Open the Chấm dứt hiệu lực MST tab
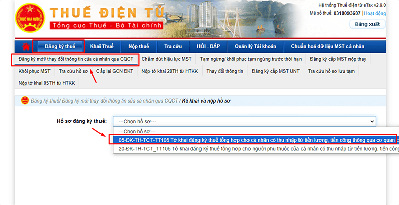The width and height of the screenshot is (399, 205). 166,59
